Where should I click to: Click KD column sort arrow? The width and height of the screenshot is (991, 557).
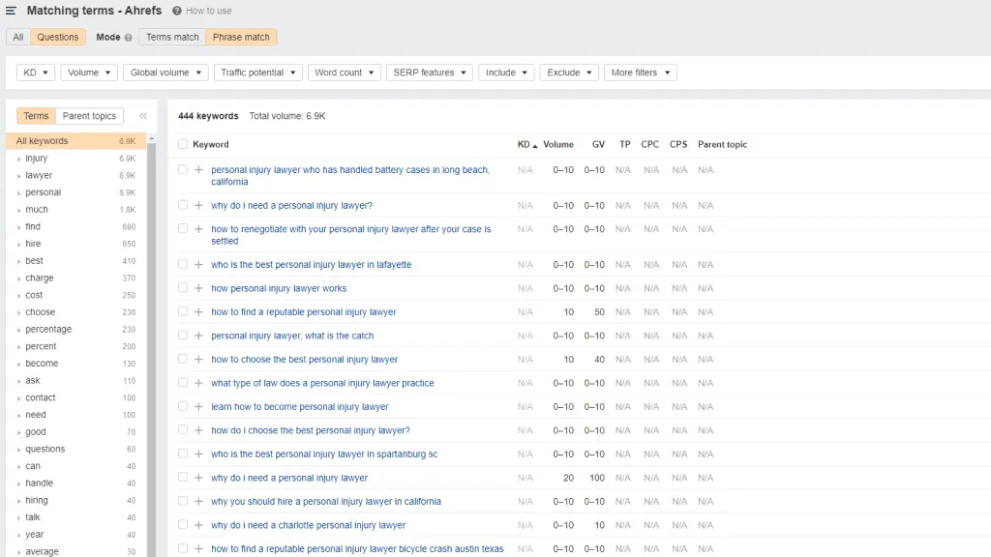(x=534, y=145)
